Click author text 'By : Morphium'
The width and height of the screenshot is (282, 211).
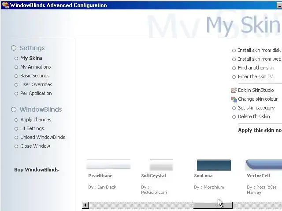tap(209, 187)
